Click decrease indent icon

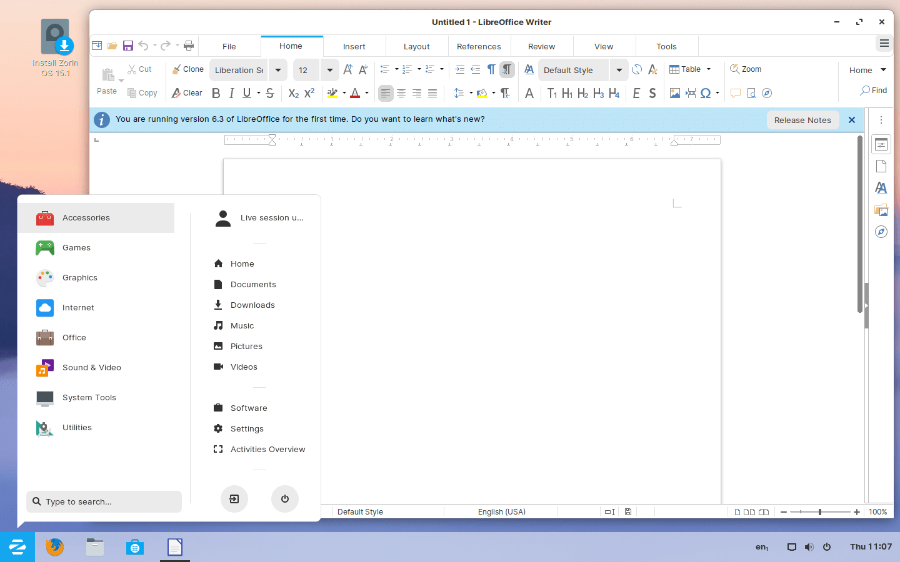coord(476,69)
